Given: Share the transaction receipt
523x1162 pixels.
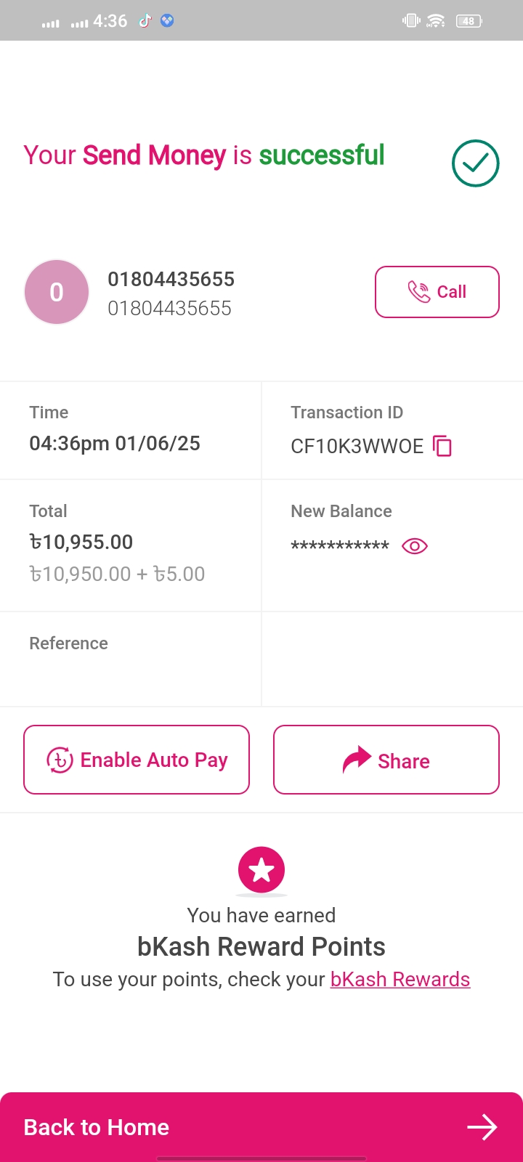Looking at the screenshot, I should [x=386, y=760].
